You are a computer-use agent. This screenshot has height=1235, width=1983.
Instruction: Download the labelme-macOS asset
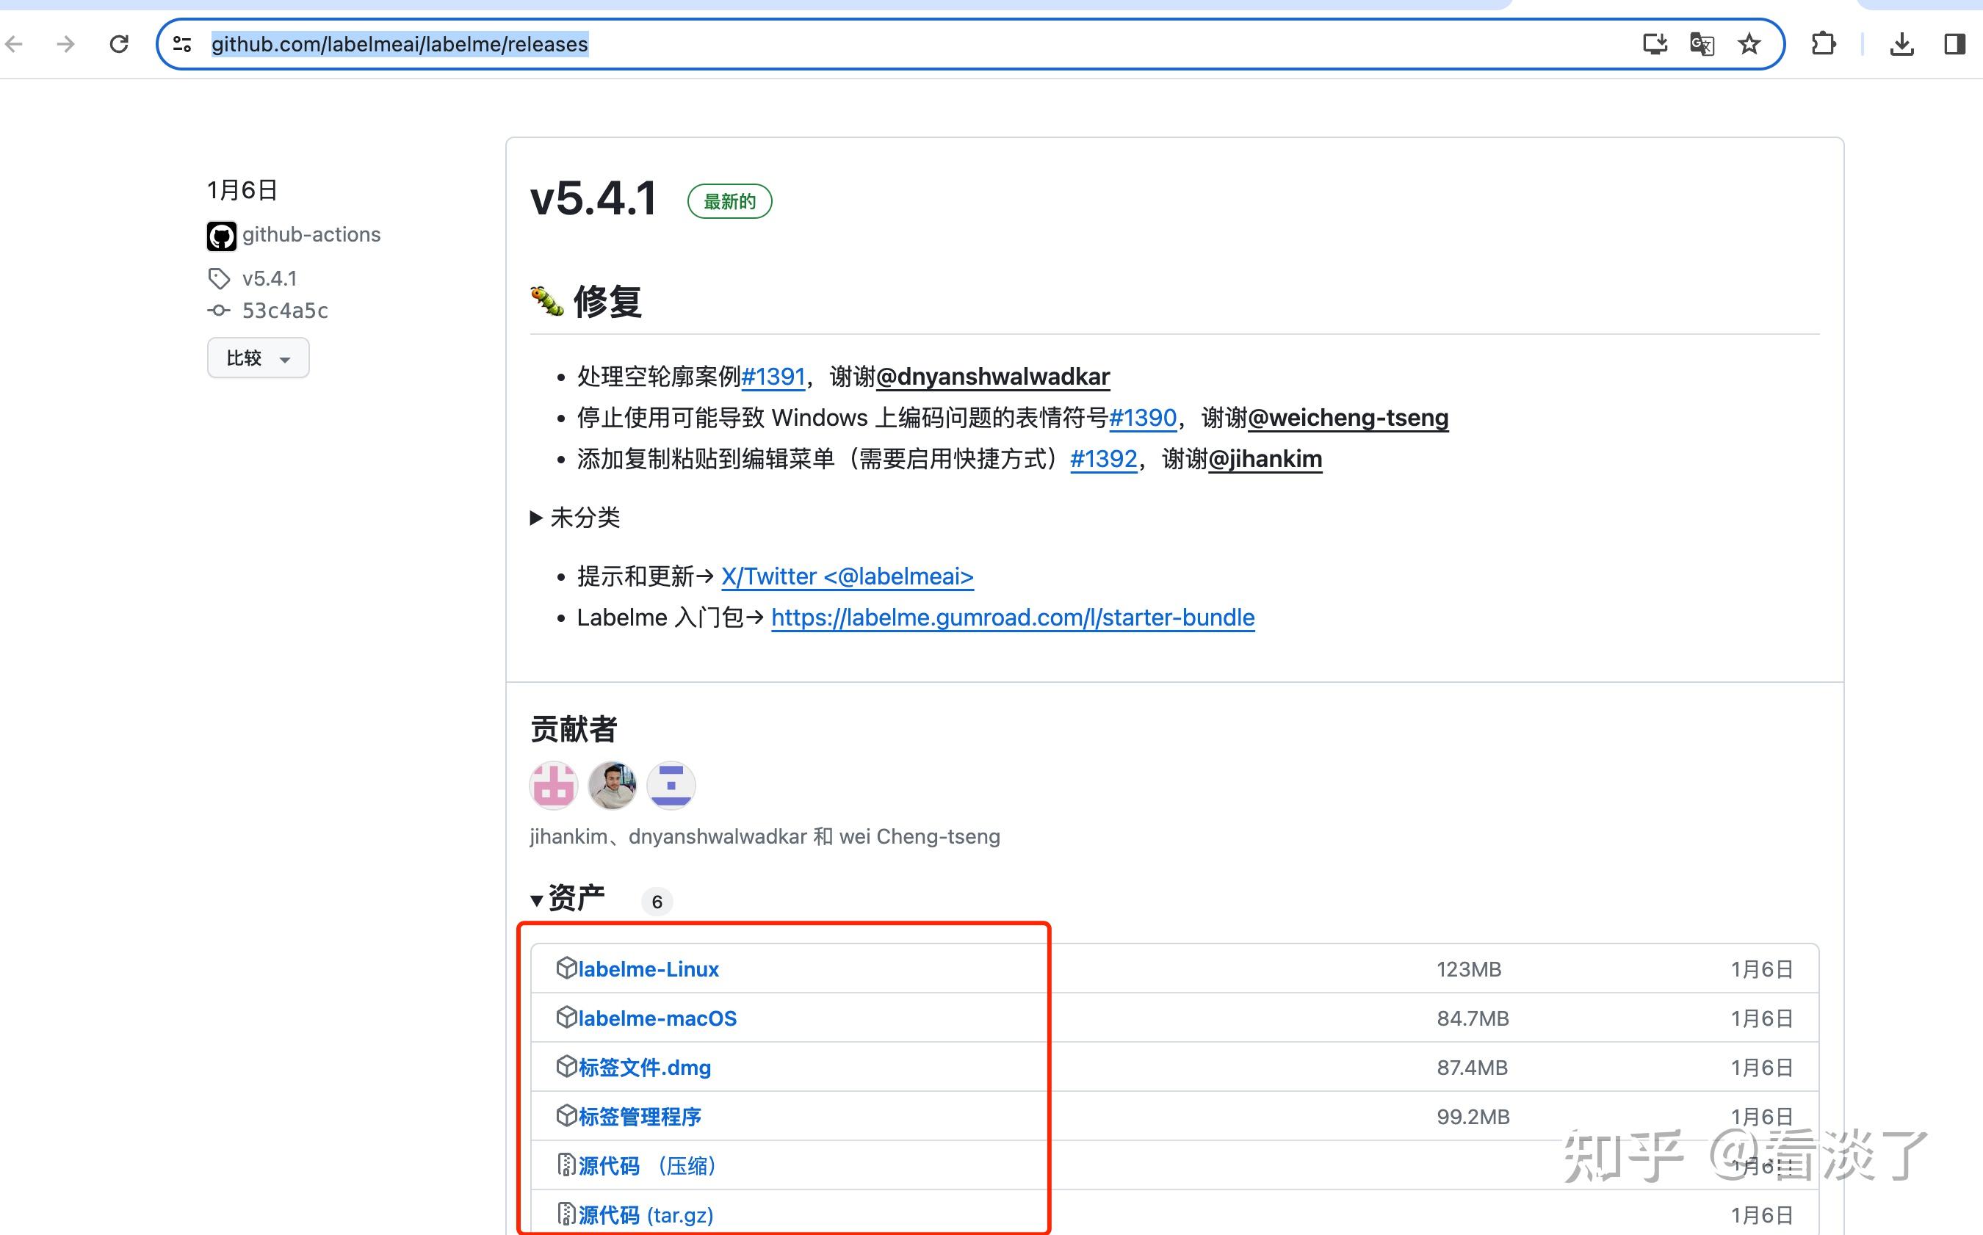(657, 1018)
